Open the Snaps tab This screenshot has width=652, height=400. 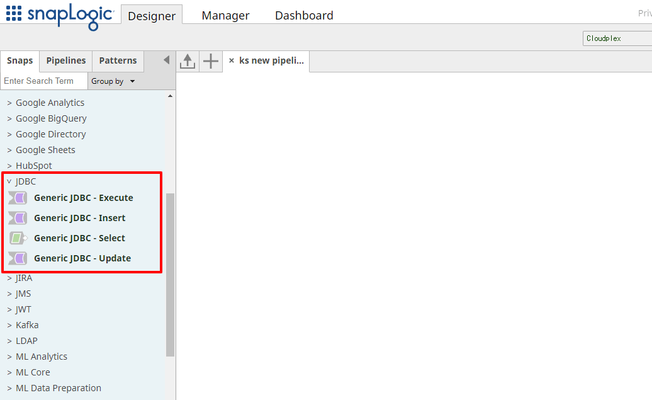click(x=20, y=60)
